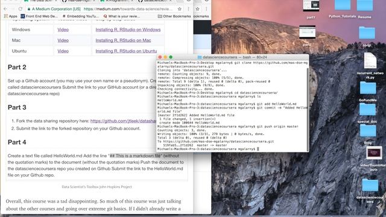386x217 pixels.
Task: Select the part1 screenshot file on the desktop
Action: pos(311,9)
